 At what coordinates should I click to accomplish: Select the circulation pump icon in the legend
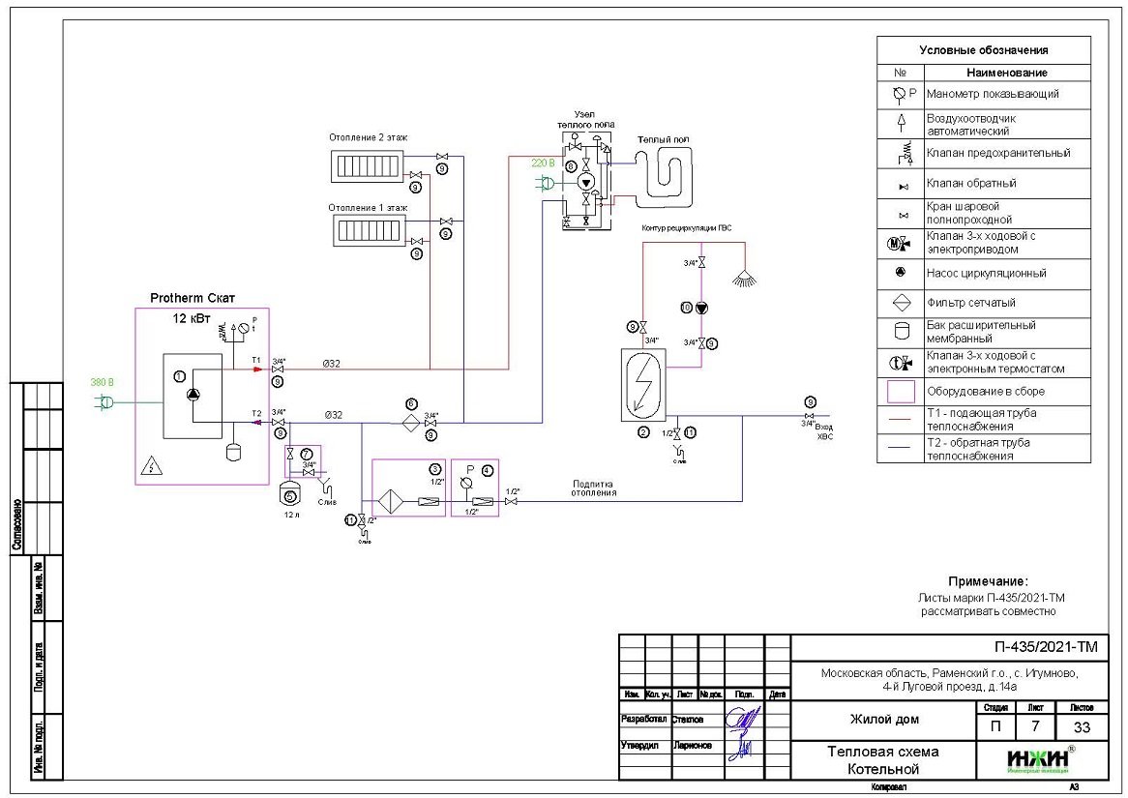pyautogui.click(x=901, y=273)
